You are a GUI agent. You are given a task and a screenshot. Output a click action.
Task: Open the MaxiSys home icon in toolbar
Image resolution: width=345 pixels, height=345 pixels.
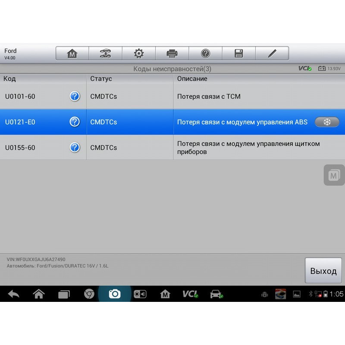tap(72, 53)
